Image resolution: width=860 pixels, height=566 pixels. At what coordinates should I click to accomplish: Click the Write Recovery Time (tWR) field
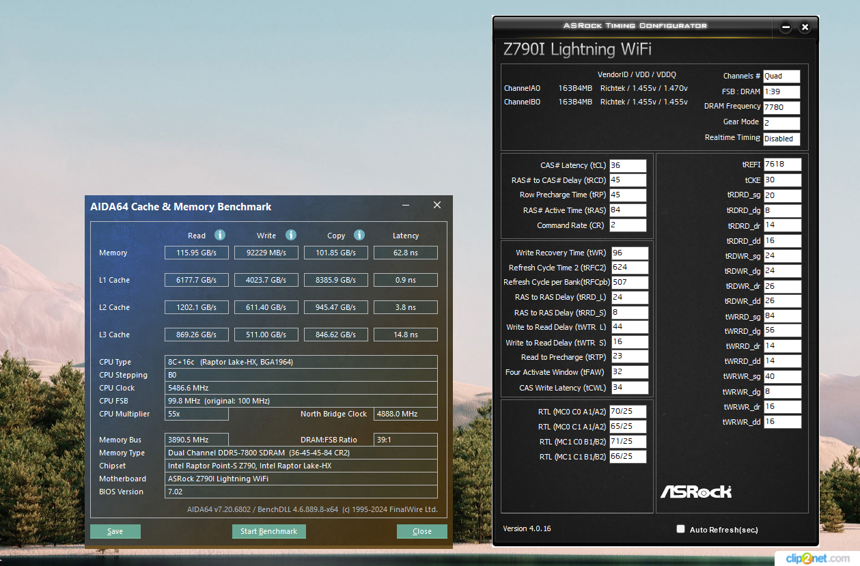pyautogui.click(x=630, y=253)
